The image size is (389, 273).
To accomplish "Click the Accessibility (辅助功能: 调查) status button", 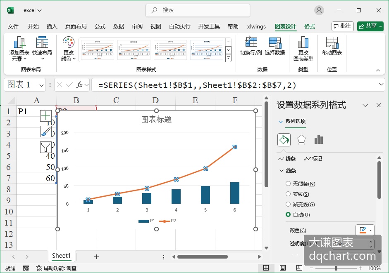I will click(56, 268).
